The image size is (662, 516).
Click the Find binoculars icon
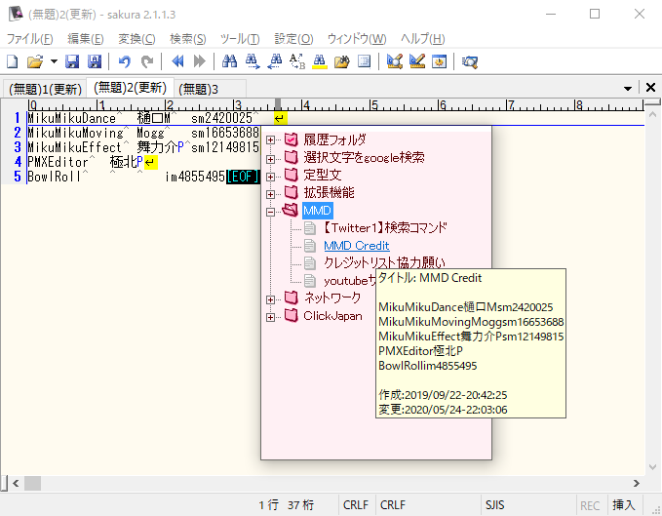pos(230,61)
